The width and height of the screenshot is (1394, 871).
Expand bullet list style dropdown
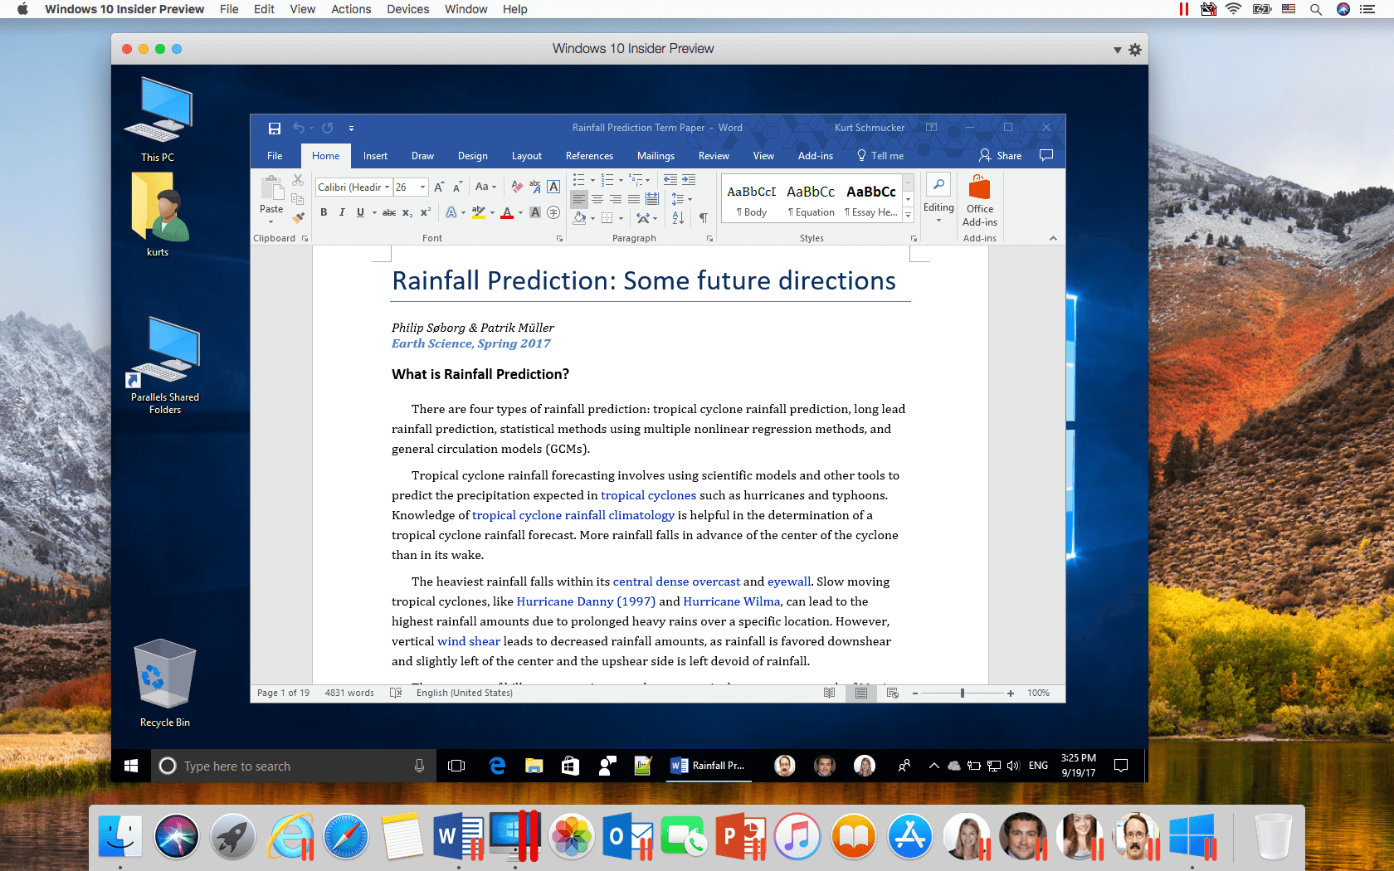coord(592,180)
